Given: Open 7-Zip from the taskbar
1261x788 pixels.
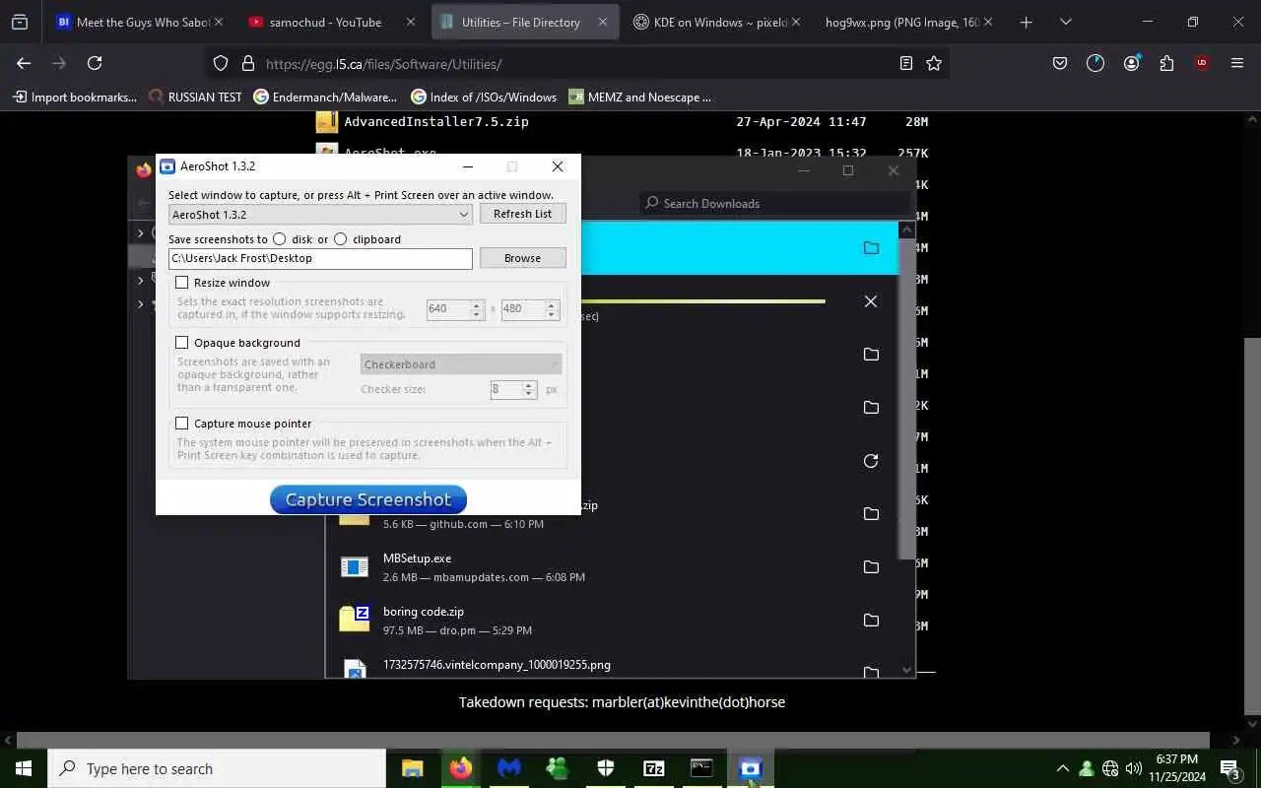Looking at the screenshot, I should pyautogui.click(x=653, y=768).
